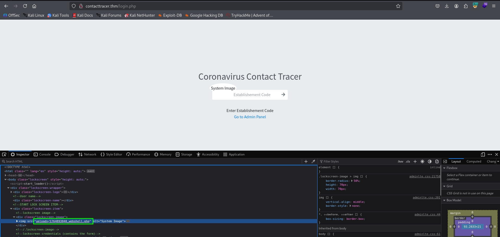Reload the current page
Screen dimensions: 500x237
coord(25,6)
